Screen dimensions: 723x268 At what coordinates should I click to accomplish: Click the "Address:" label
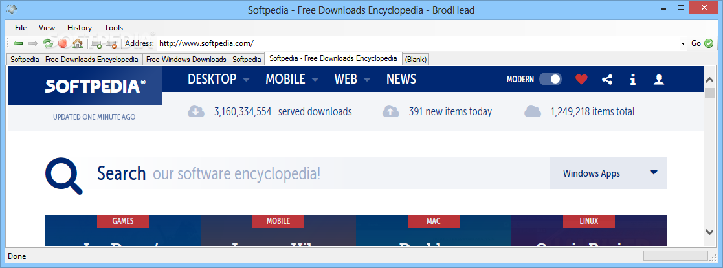point(139,43)
